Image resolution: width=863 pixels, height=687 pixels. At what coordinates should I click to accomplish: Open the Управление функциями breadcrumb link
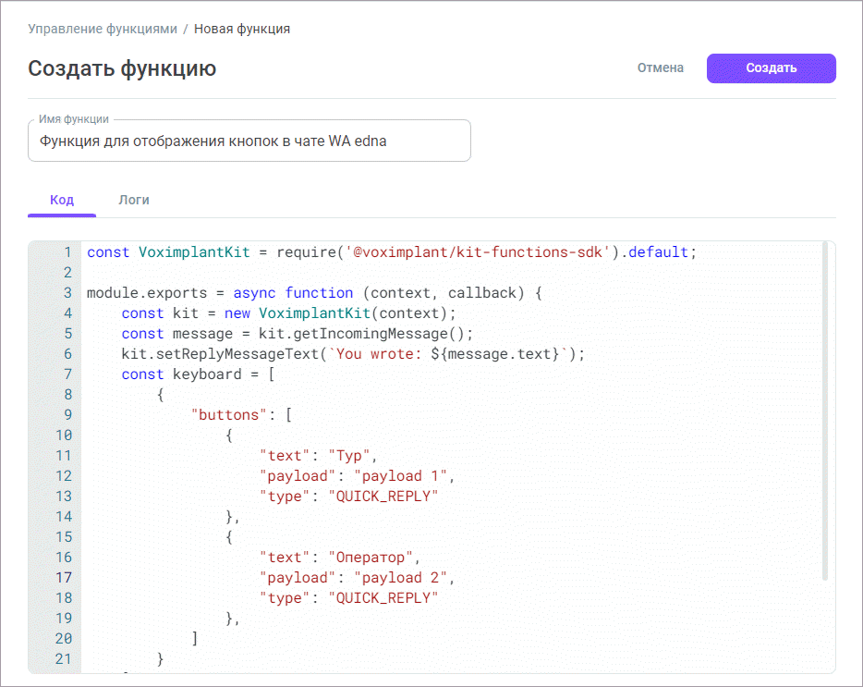(103, 29)
